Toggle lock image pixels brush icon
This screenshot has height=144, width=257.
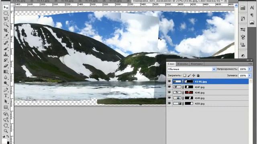tap(189, 76)
